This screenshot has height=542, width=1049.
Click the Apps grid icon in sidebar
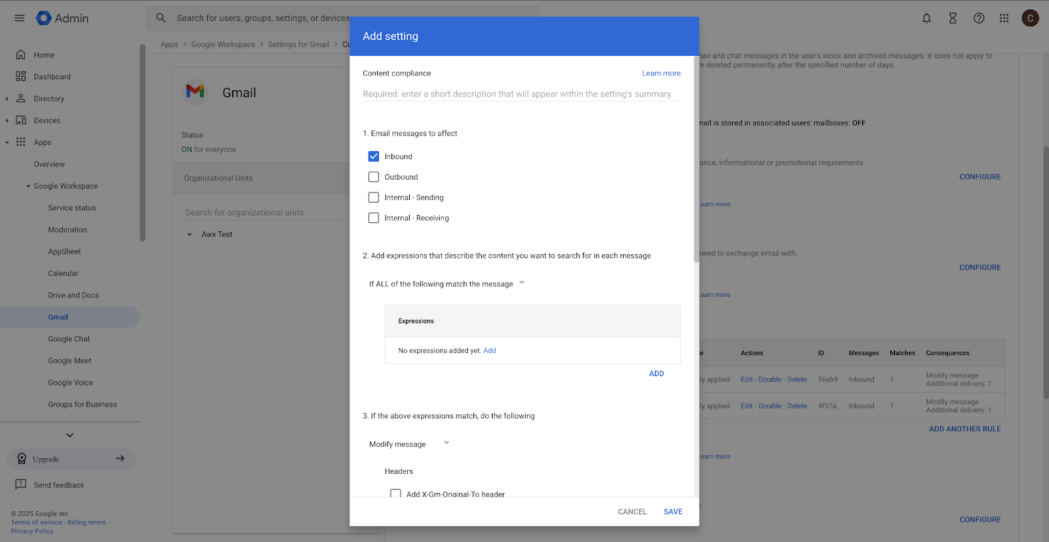coord(21,142)
